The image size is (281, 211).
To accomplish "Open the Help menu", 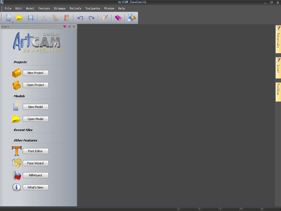I will (x=122, y=9).
